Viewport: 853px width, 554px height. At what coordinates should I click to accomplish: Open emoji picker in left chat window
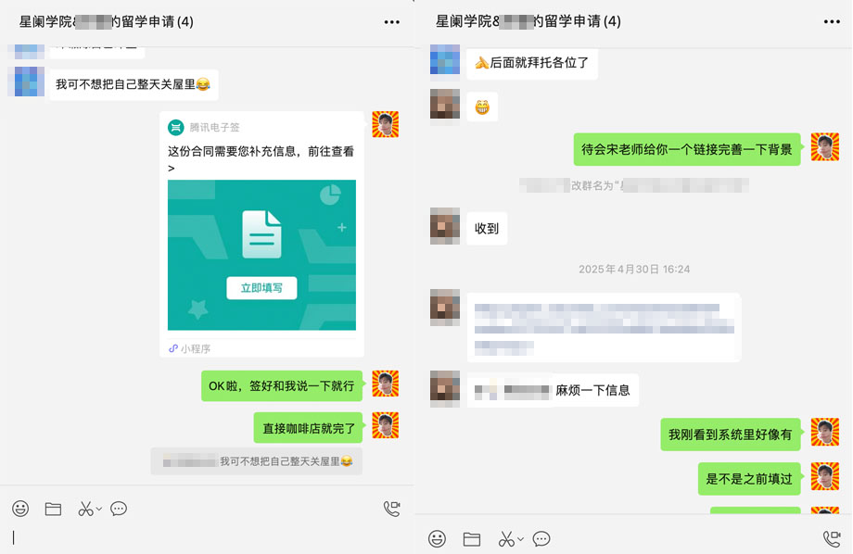coord(20,509)
